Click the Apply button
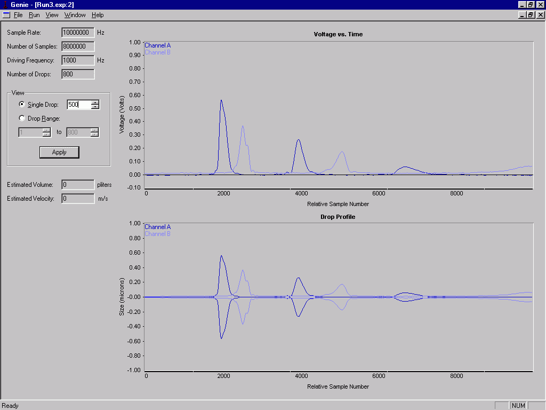This screenshot has width=546, height=410. coord(59,152)
